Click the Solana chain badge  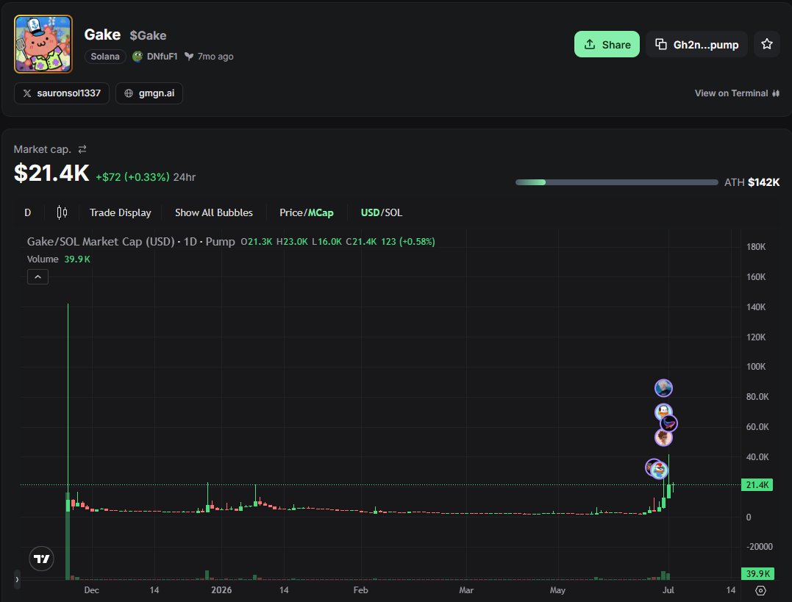(x=105, y=57)
